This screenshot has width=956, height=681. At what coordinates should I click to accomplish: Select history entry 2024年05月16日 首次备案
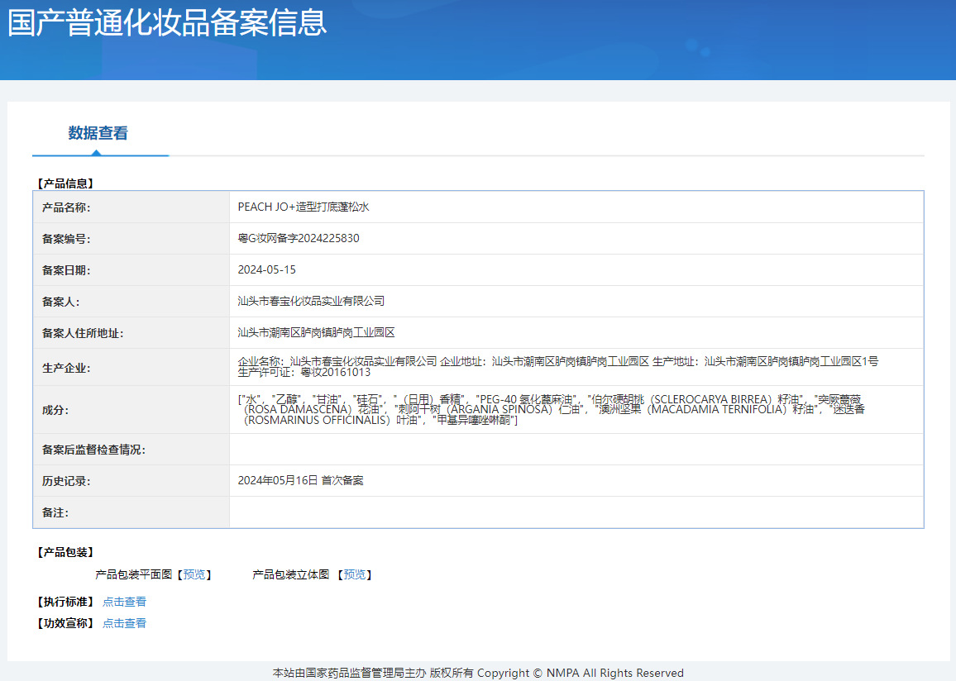pos(300,481)
